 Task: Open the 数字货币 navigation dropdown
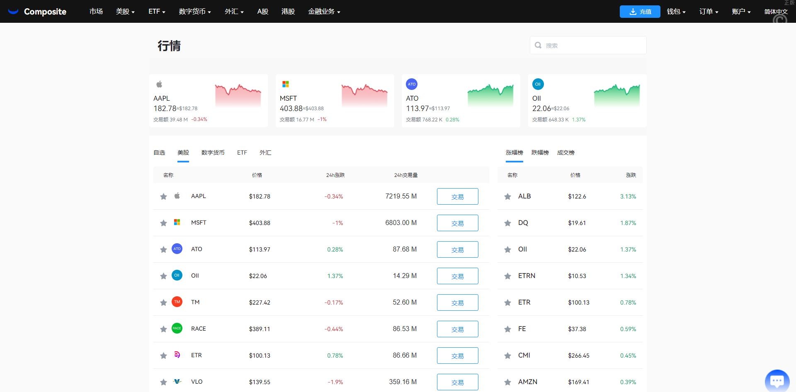(195, 11)
